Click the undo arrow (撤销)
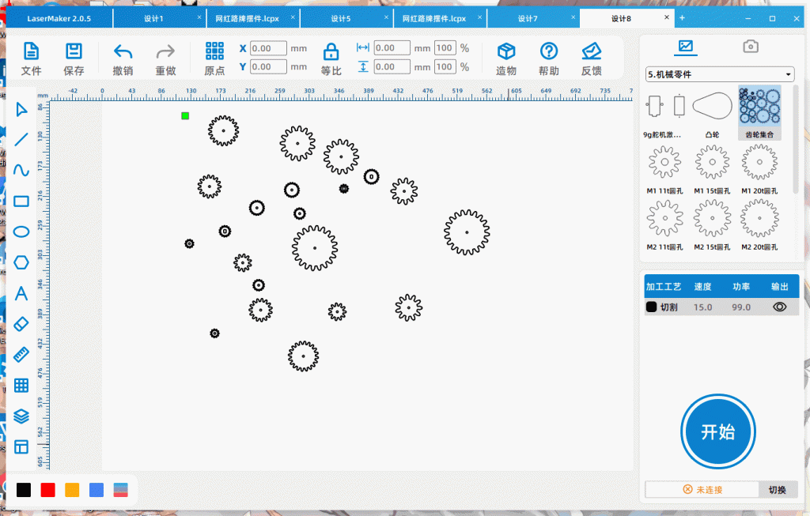The width and height of the screenshot is (810, 516). click(123, 59)
